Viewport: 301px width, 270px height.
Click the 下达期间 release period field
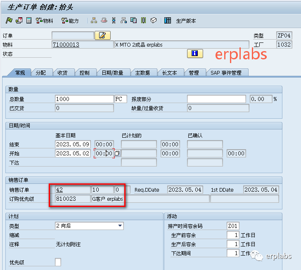pyautogui.click(x=233, y=254)
